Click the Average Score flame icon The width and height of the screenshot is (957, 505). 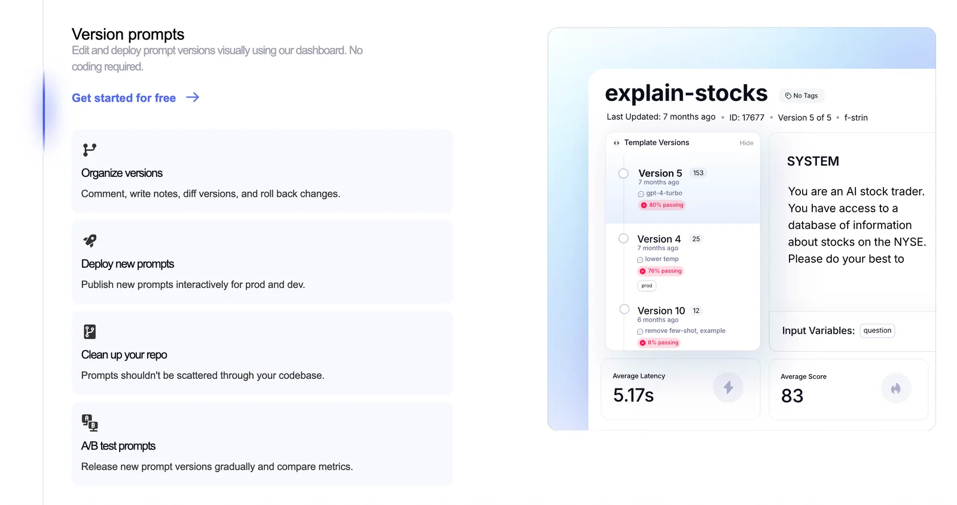click(x=895, y=388)
